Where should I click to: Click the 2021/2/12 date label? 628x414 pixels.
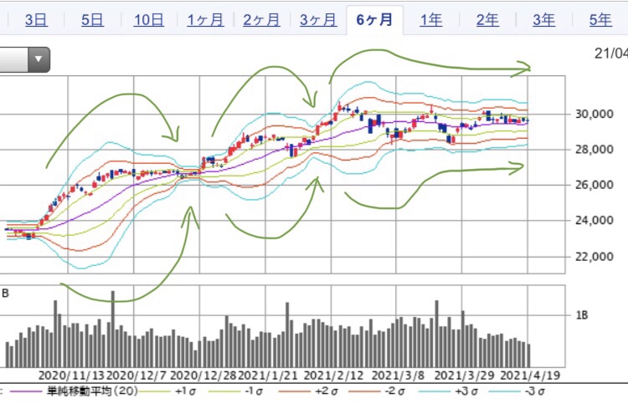333,376
